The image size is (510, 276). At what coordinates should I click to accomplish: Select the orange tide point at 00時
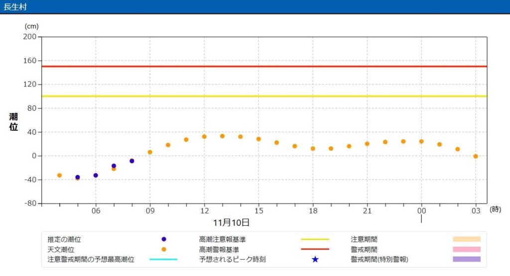pos(421,142)
